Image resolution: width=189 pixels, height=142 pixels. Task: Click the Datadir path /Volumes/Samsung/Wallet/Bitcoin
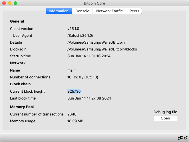coord(96,42)
